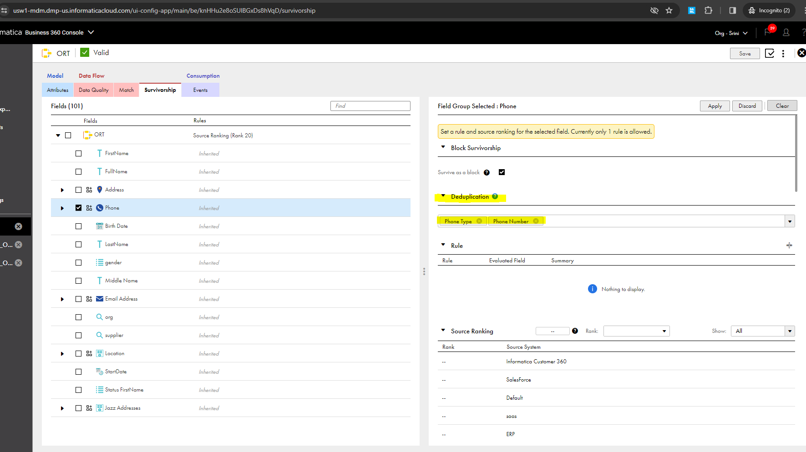Viewport: 806px width, 452px height.
Task: Close the first left sidebar tab
Action: [18, 226]
